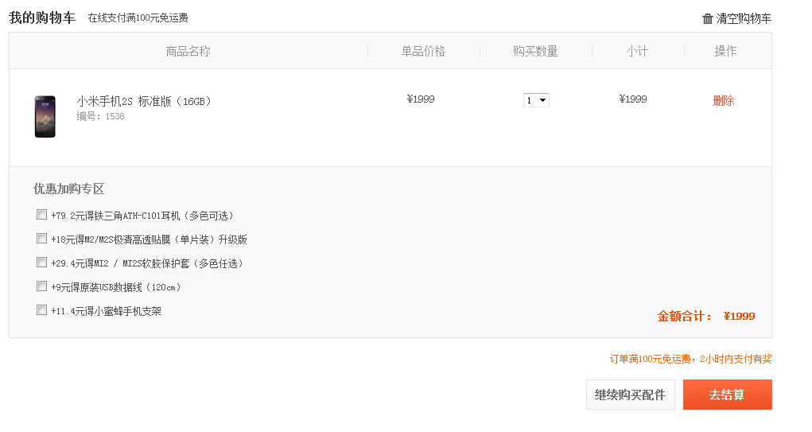Click 清空购物车 to empty cart

(743, 18)
